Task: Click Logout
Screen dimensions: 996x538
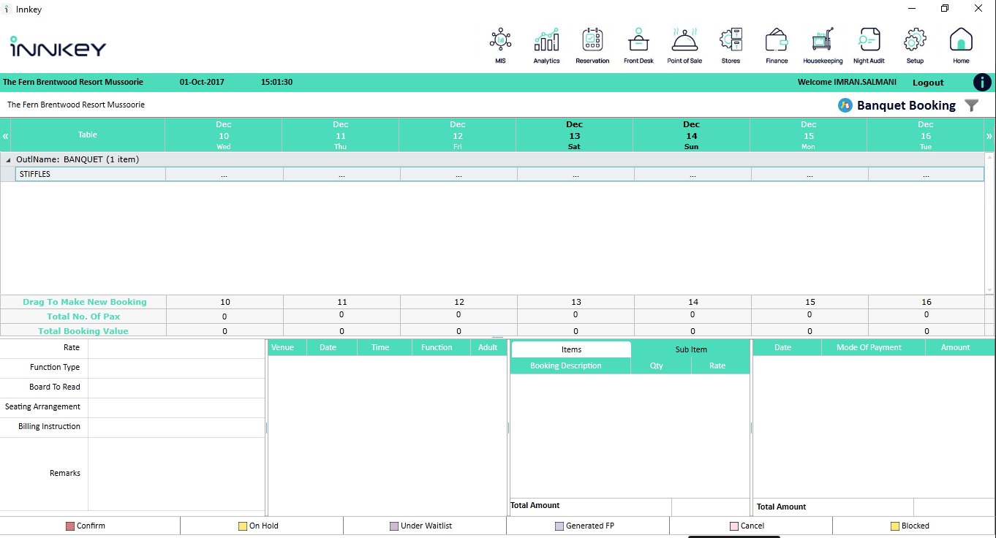Action: (x=928, y=83)
